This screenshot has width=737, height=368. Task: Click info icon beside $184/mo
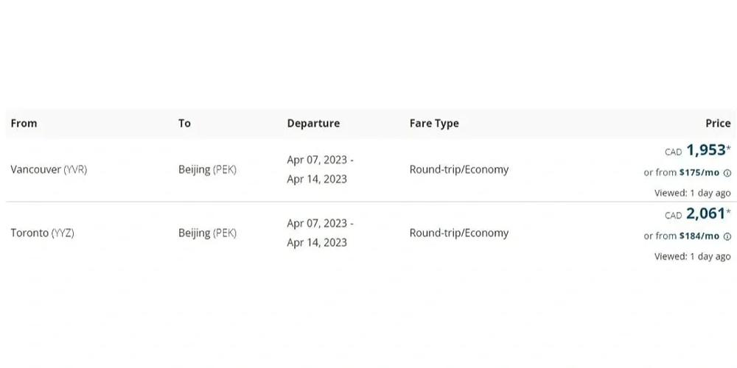point(727,236)
